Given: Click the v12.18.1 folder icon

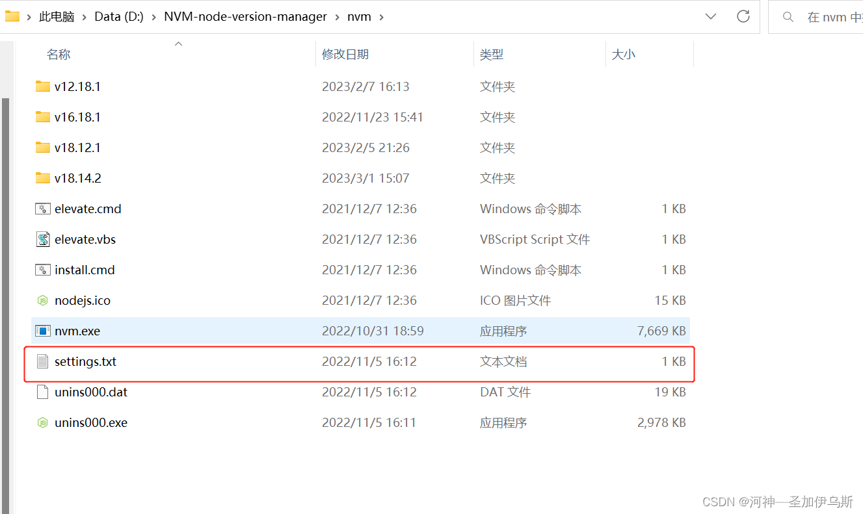Looking at the screenshot, I should (x=43, y=86).
